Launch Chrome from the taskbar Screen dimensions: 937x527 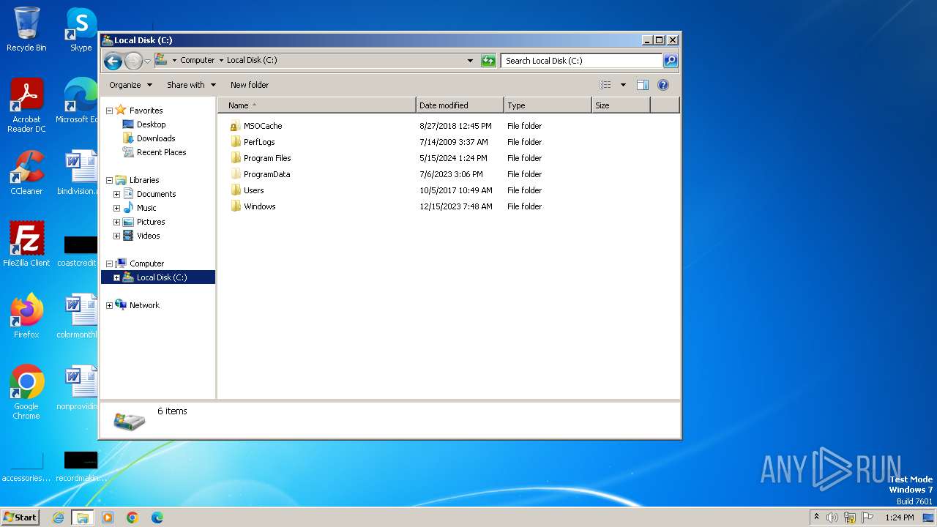(132, 517)
